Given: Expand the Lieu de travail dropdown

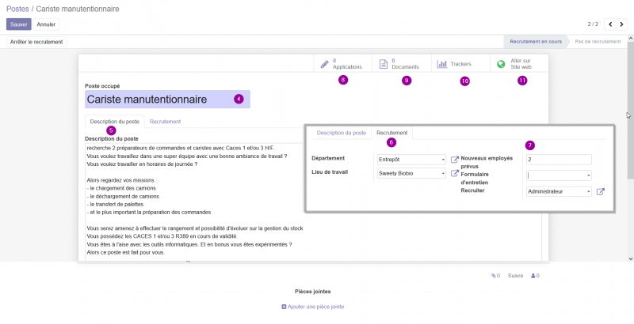Looking at the screenshot, I should coord(411,173).
